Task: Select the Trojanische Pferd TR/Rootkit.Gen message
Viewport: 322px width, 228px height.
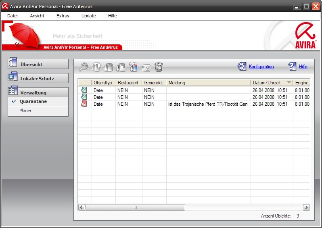Action: 208,104
